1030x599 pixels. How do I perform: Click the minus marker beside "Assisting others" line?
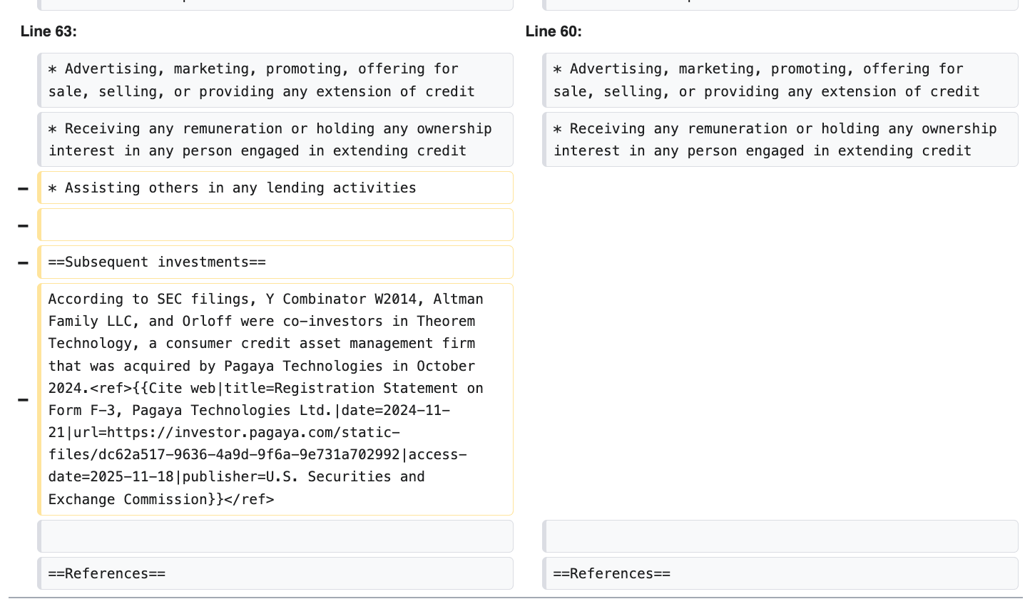[23, 188]
